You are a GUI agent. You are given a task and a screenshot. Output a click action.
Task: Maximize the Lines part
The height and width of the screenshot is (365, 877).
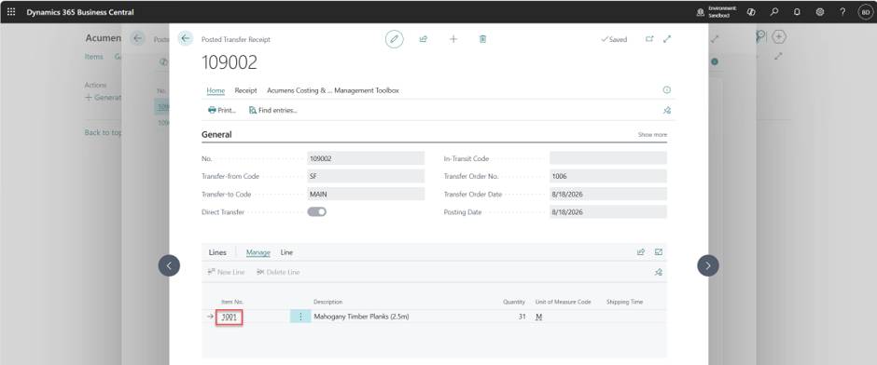[x=659, y=252]
